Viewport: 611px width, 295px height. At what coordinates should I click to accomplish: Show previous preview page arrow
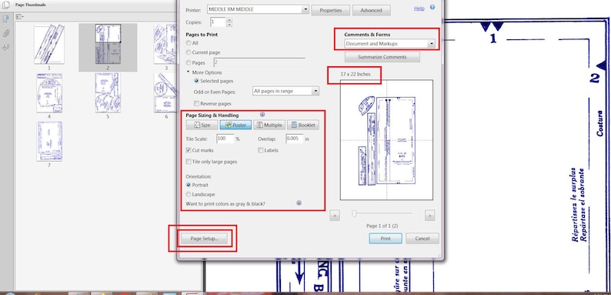335,215
